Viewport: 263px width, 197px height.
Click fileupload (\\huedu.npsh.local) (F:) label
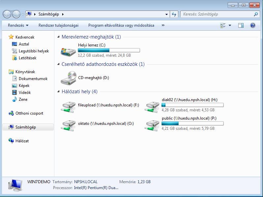[x=108, y=105]
